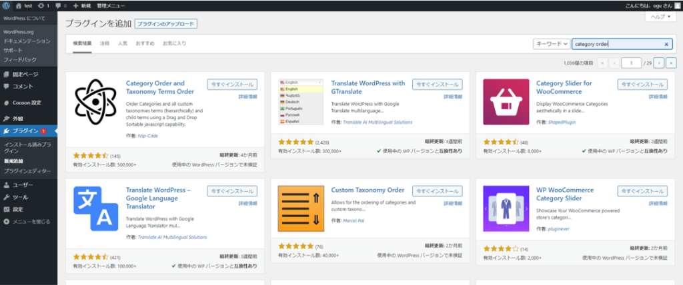
Task: Go to last page arrow
Action: tap(671, 63)
